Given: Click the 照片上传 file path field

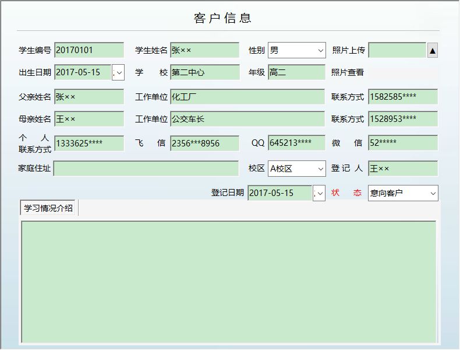Looking at the screenshot, I should pyautogui.click(x=397, y=50).
